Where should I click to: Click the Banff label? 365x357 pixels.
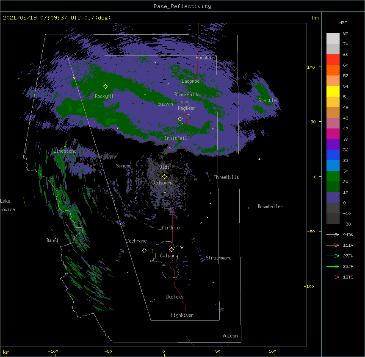(x=53, y=240)
